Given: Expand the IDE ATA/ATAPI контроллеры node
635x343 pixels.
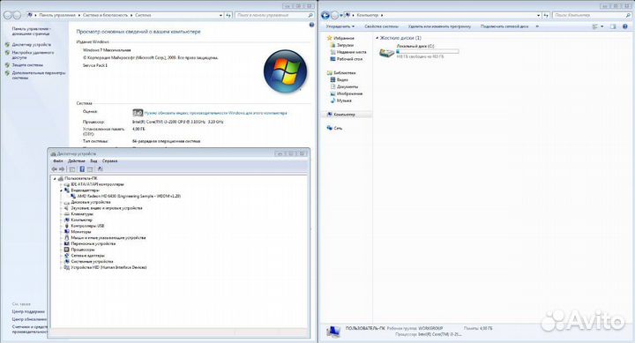Looking at the screenshot, I should (62, 184).
